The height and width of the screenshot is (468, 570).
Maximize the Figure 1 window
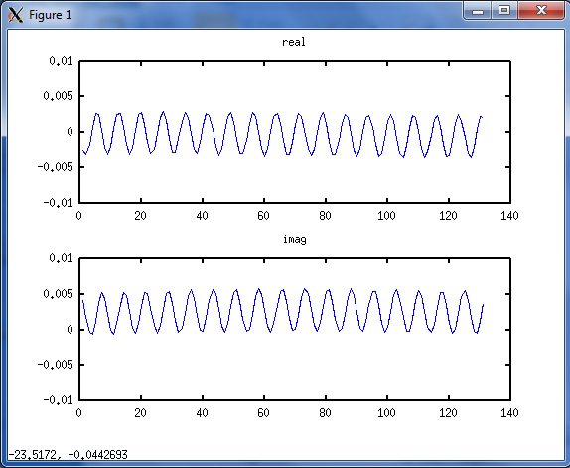(x=504, y=11)
